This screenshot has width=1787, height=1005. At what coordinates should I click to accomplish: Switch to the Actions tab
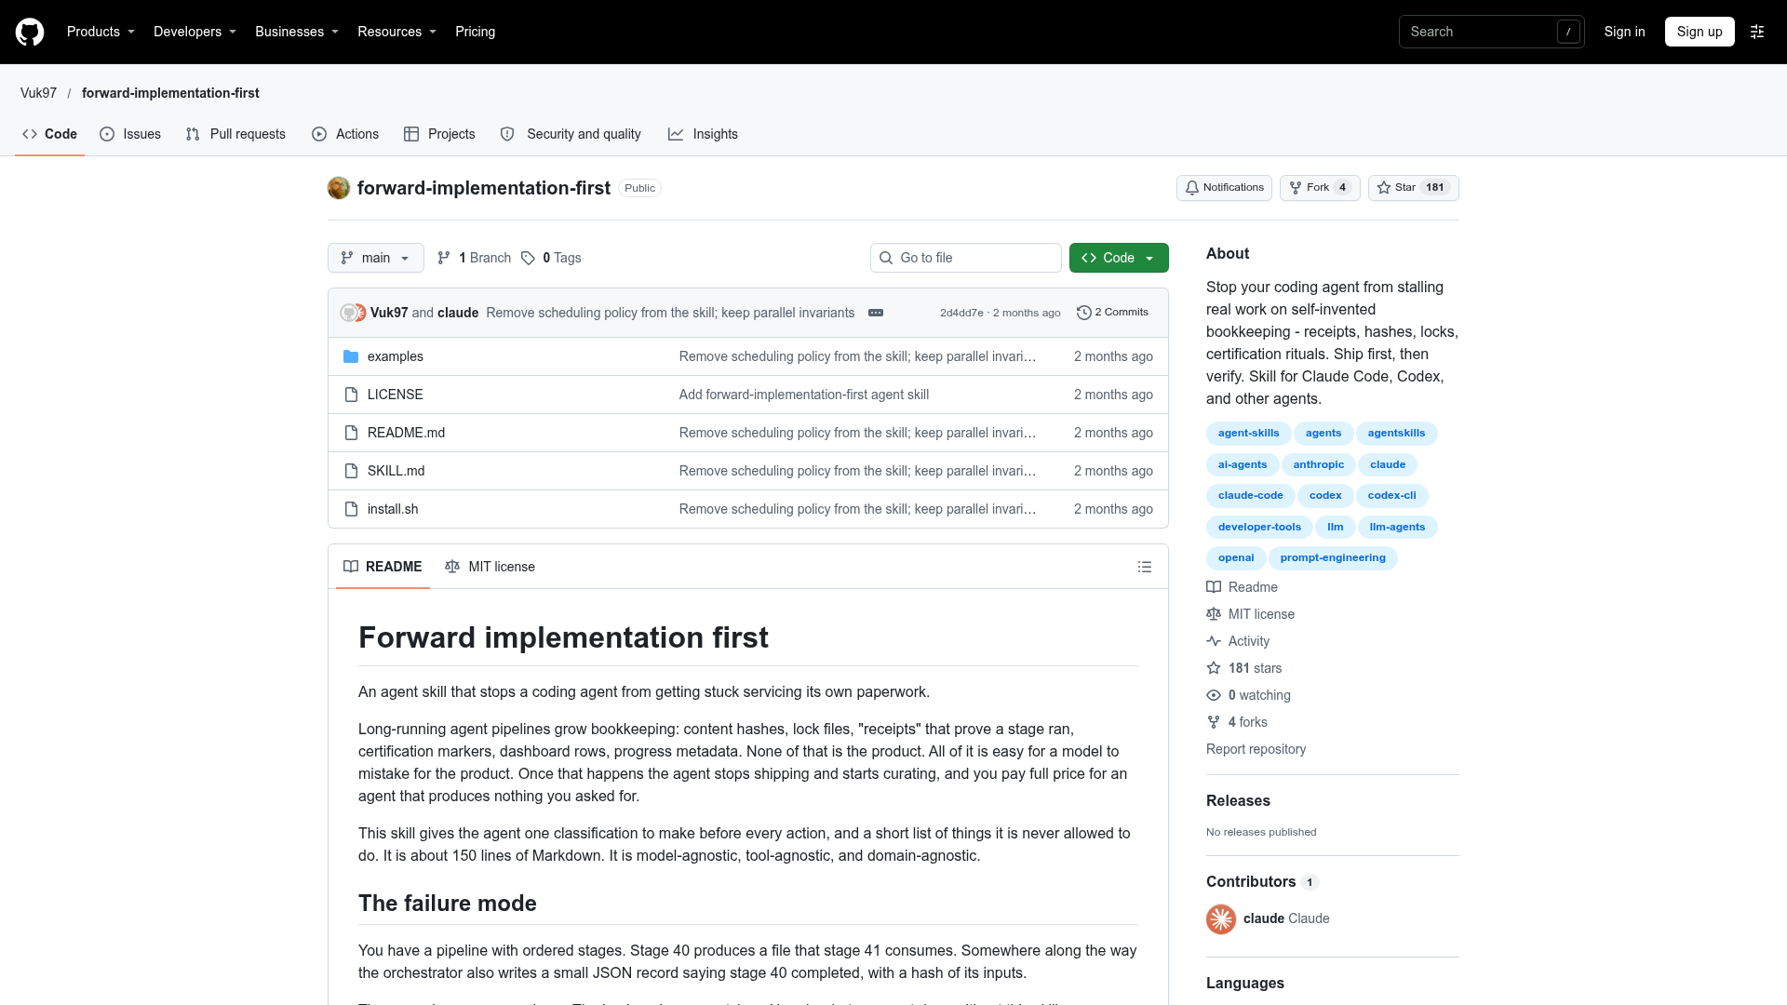(x=345, y=134)
